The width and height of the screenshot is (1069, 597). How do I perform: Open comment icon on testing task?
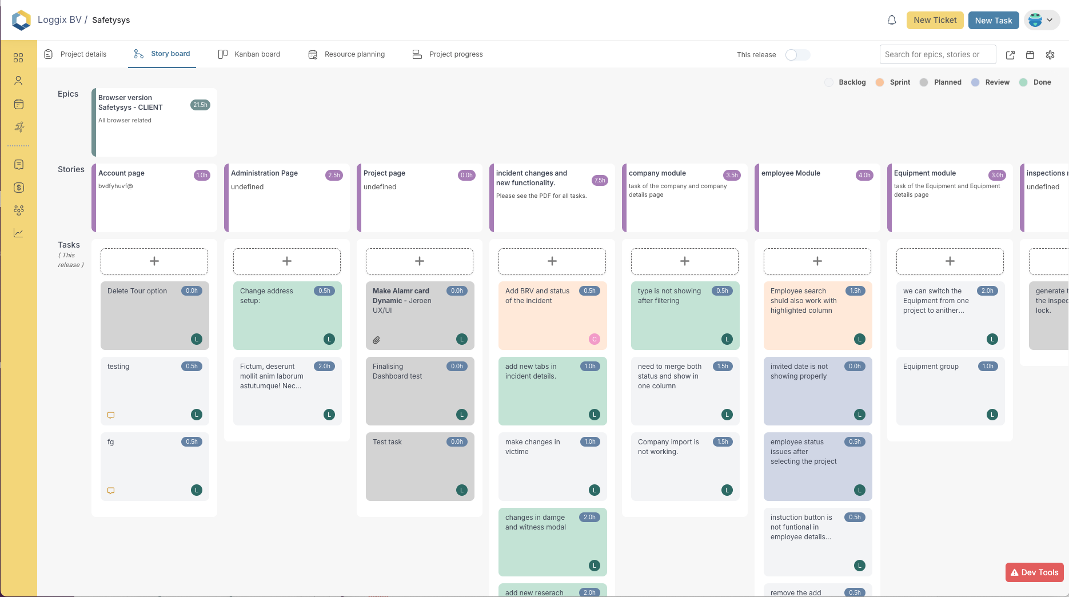[111, 415]
